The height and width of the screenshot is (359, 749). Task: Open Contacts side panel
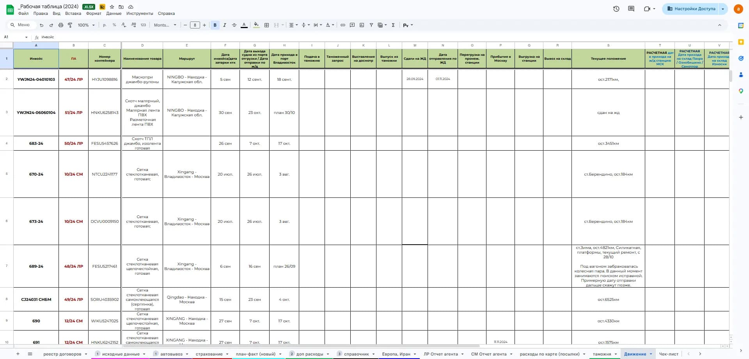click(741, 75)
